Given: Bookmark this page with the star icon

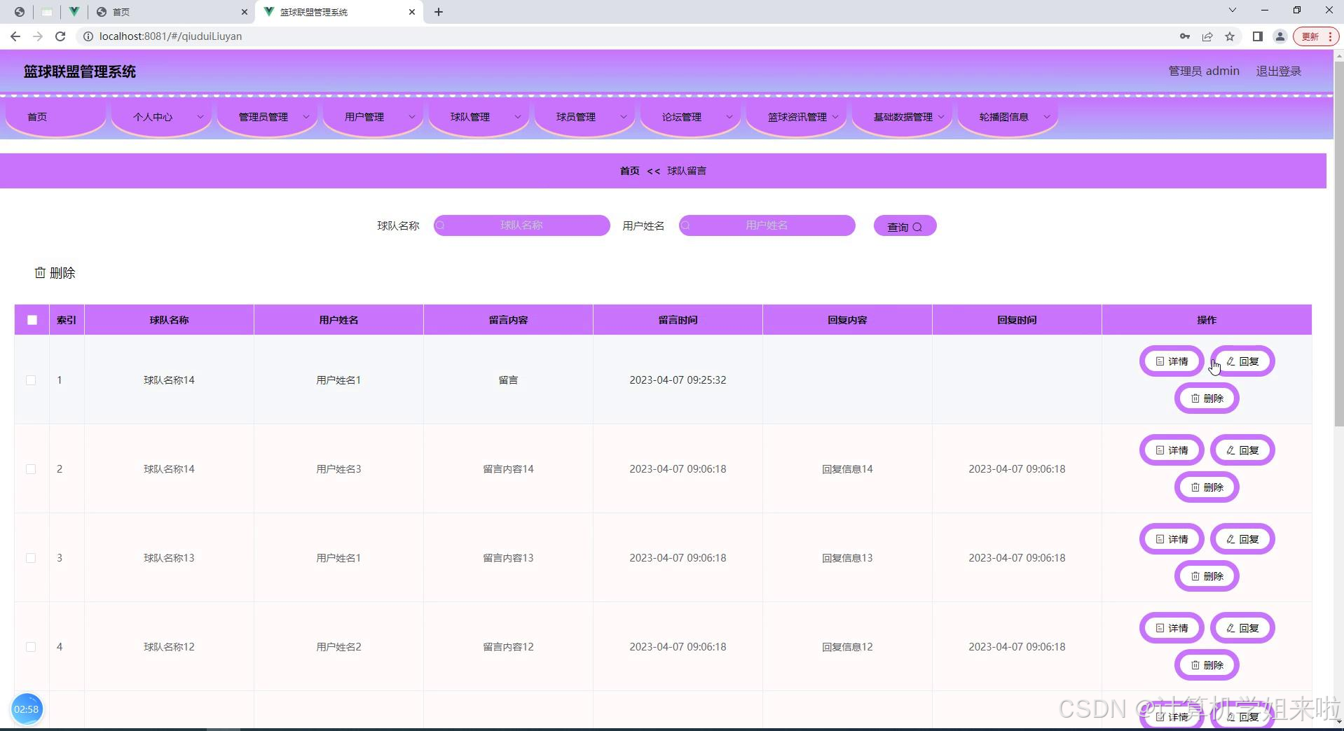Looking at the screenshot, I should point(1230,36).
